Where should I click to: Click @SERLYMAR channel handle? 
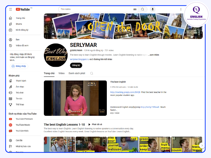pos(76,50)
